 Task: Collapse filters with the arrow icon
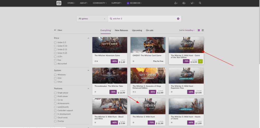pos(55,30)
